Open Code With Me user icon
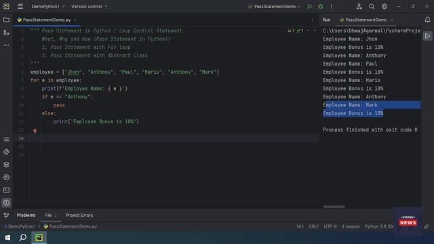 359,6
